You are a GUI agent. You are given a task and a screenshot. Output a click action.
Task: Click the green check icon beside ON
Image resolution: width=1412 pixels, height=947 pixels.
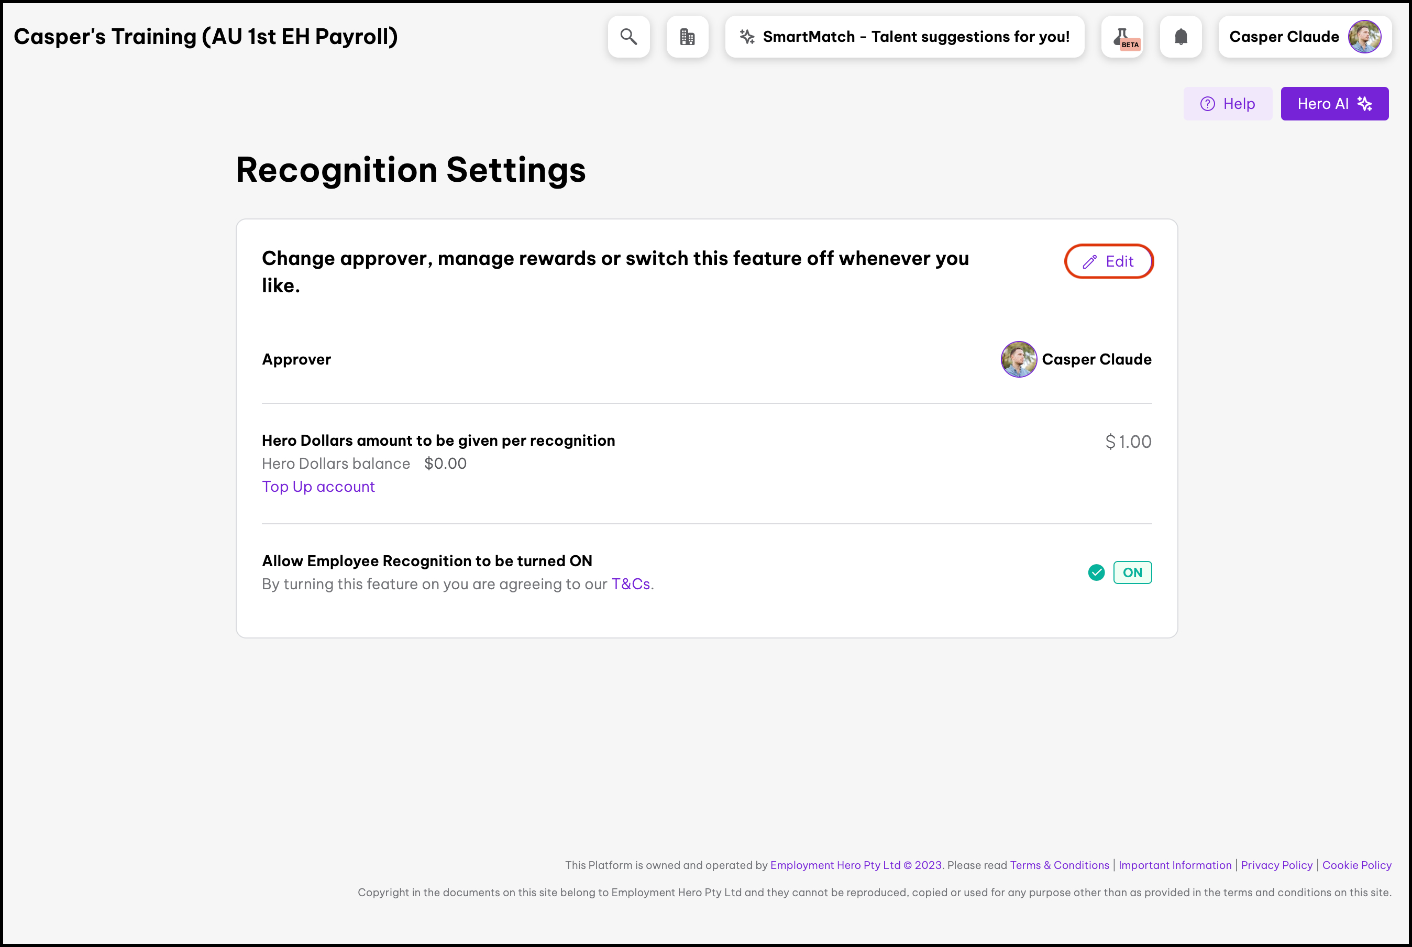(1096, 572)
